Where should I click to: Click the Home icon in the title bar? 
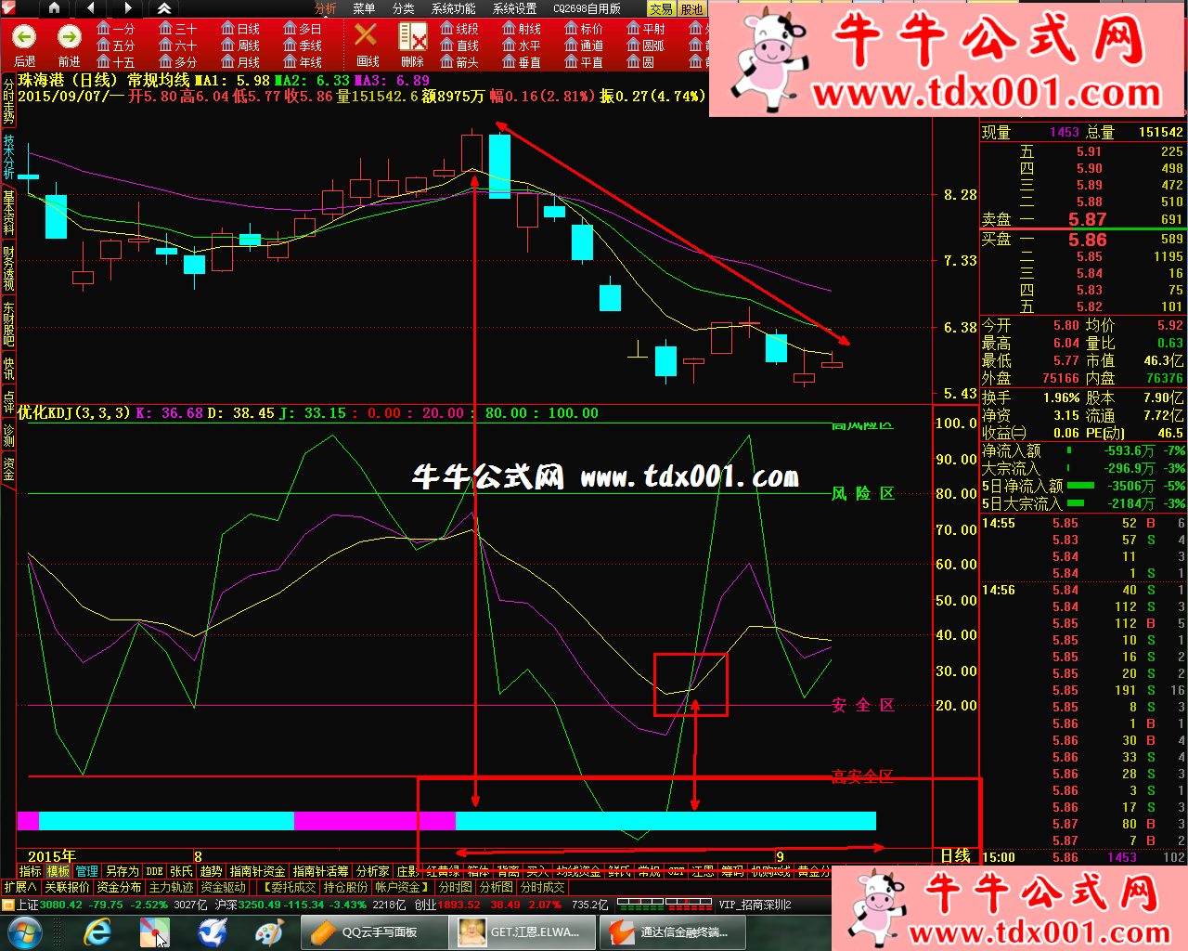click(x=54, y=8)
